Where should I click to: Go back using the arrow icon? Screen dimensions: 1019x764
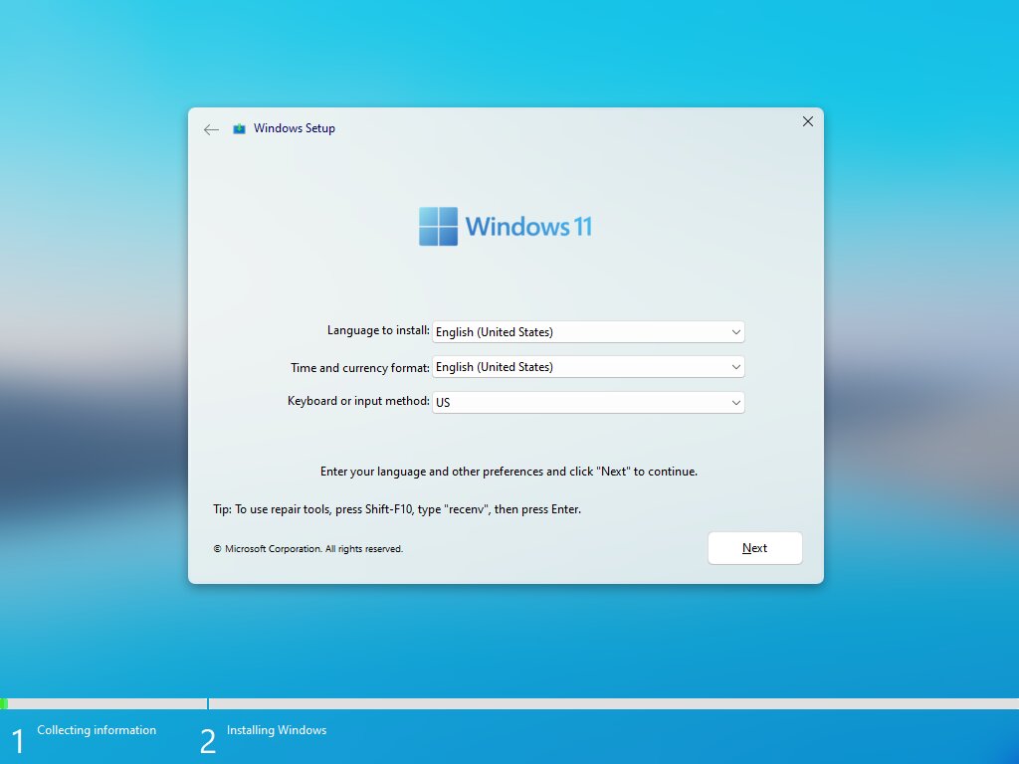(211, 129)
